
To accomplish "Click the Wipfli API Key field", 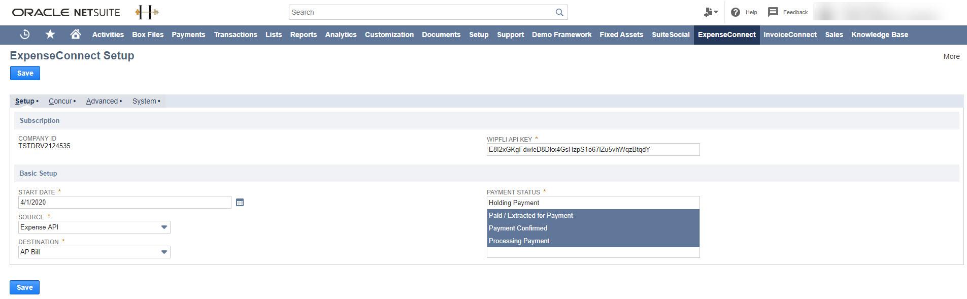I will click(592, 150).
